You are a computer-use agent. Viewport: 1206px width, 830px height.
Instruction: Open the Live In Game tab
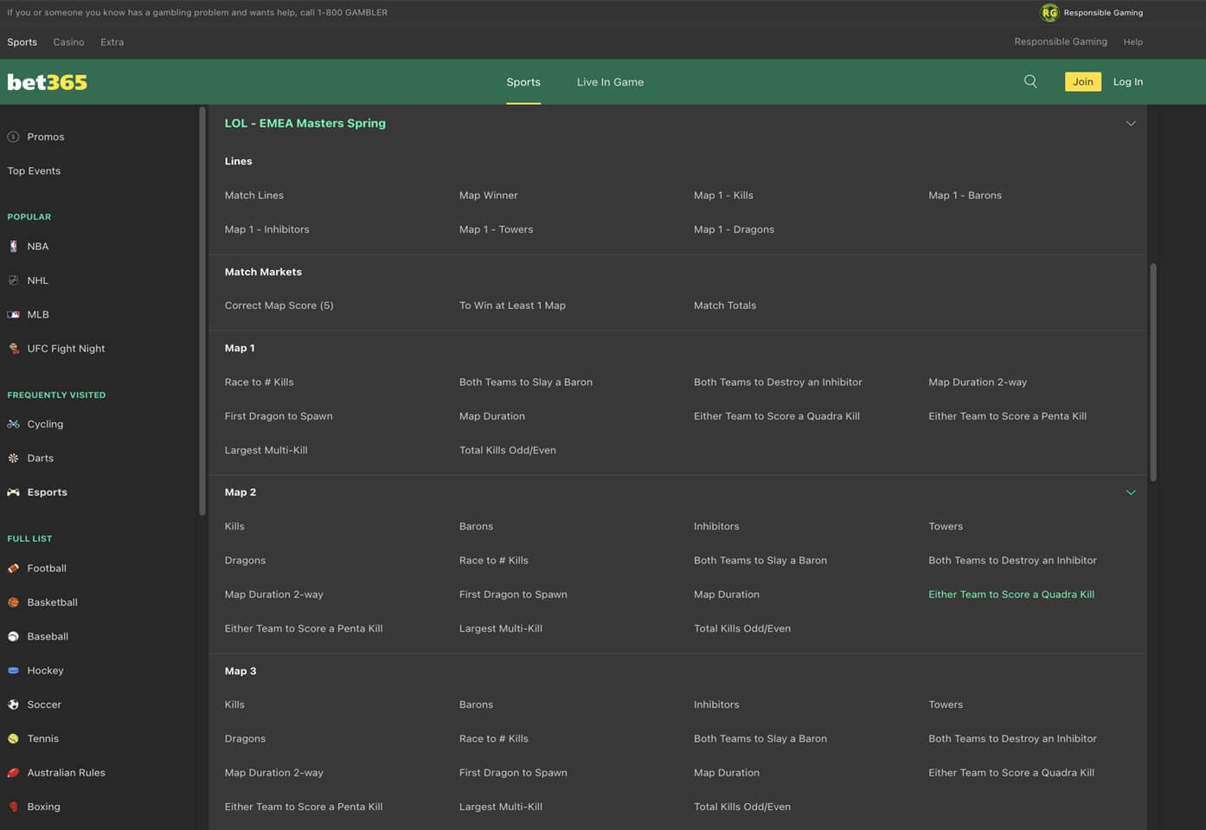610,82
